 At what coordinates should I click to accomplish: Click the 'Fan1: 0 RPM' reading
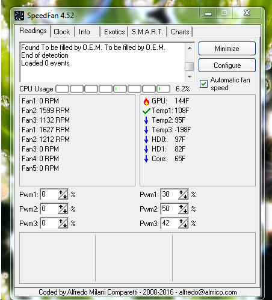point(40,101)
